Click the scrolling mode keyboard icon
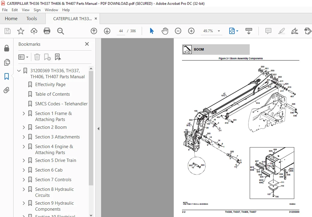The width and height of the screenshot is (312, 217). point(249,31)
